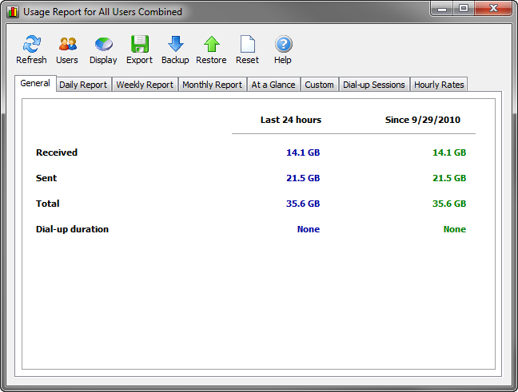Screen dimensions: 518x392
Task: Click the green 21.5 GB sent value
Action: tap(449, 178)
